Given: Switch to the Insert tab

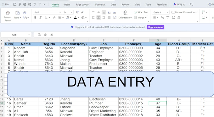Looking at the screenshot, I should click(67, 5).
